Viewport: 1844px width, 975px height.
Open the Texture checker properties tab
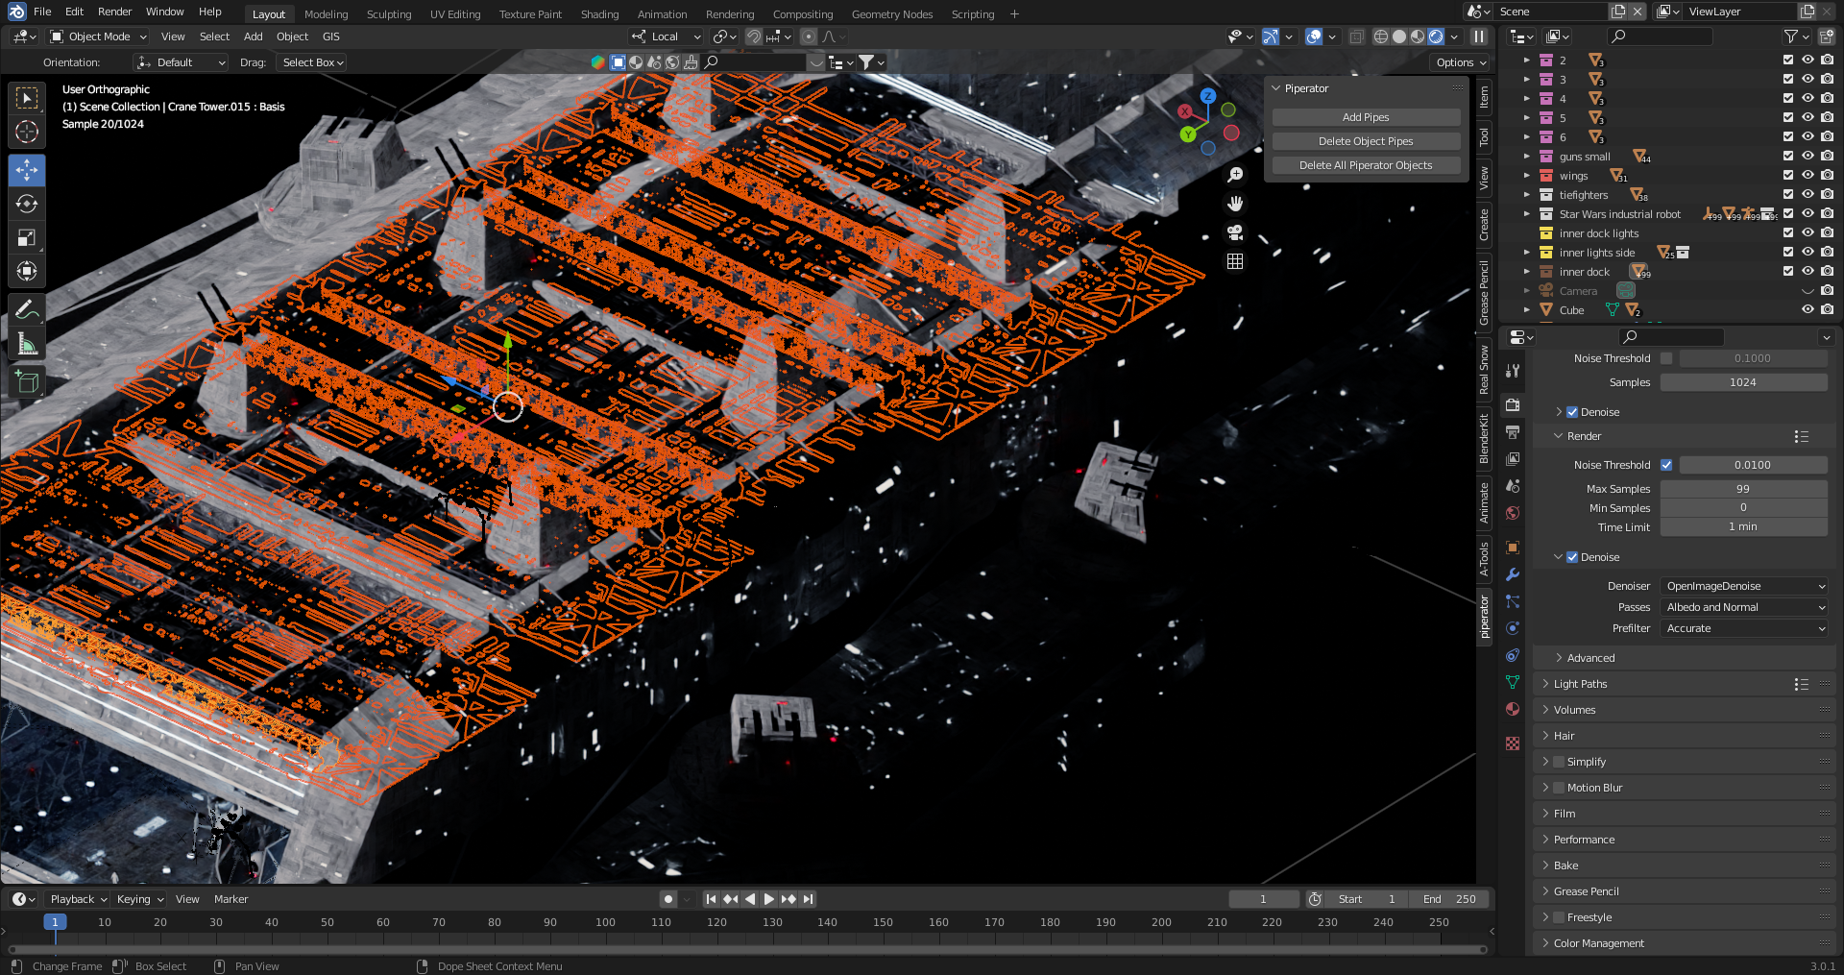coord(1513,743)
